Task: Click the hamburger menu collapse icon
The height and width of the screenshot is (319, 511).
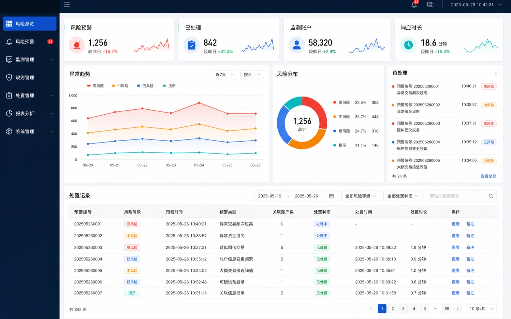Action: pyautogui.click(x=67, y=5)
